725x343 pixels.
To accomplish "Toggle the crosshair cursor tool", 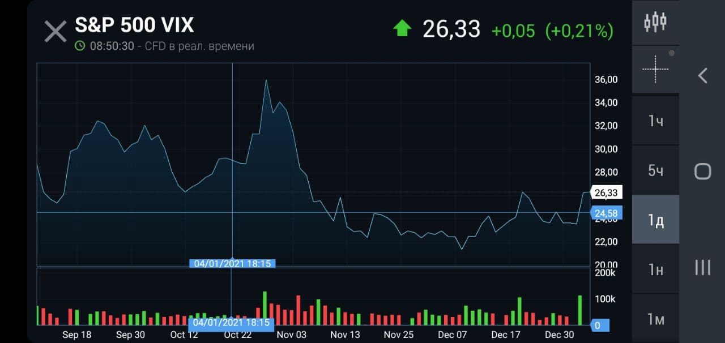I will tap(655, 69).
